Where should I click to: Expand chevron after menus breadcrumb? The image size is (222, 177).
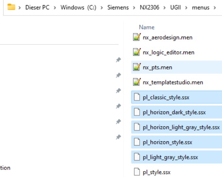[x=215, y=7]
